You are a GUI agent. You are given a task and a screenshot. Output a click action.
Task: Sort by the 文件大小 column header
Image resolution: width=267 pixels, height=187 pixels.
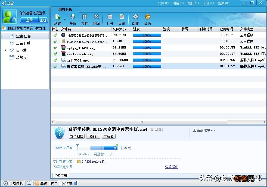[122, 29]
